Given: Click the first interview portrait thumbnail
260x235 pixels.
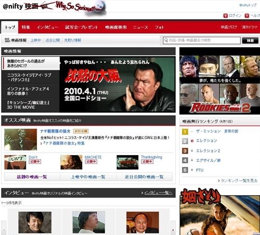Looking at the screenshot, I should [35, 223].
